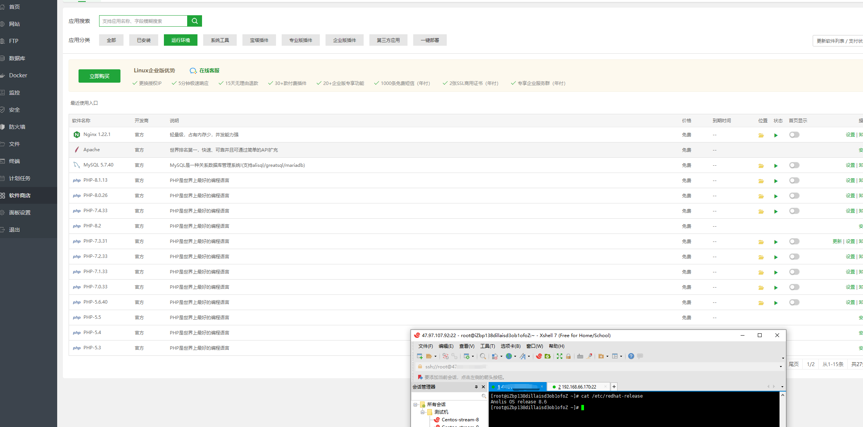Click the globe encoding icon in Xshell toolbar

[x=508, y=356]
